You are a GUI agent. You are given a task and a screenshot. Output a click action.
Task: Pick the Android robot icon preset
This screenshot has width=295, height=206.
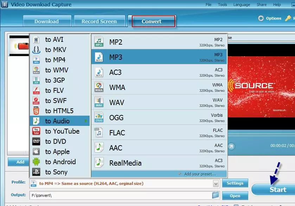pos(36,162)
